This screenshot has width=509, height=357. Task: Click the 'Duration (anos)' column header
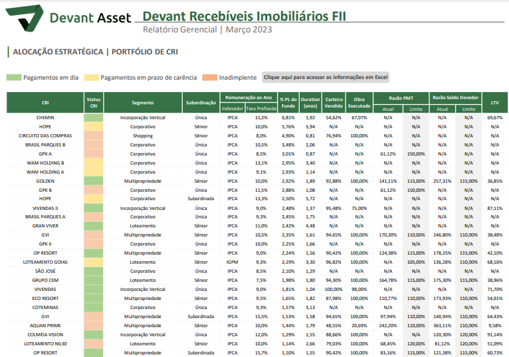(310, 102)
